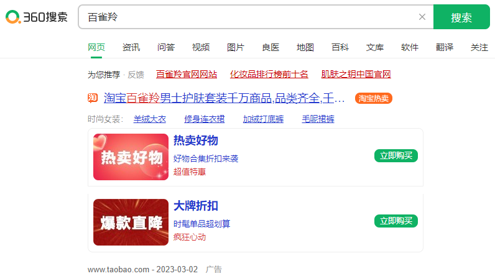Open the 问答 tab
This screenshot has width=495, height=276.
[166, 48]
